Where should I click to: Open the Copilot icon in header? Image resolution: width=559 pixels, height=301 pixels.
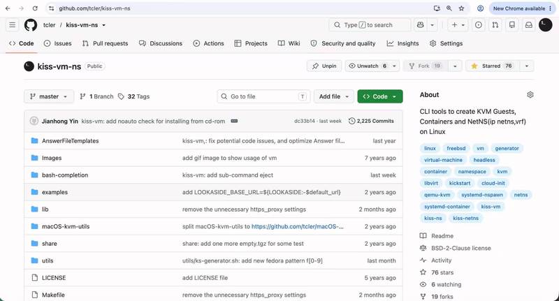421,25
